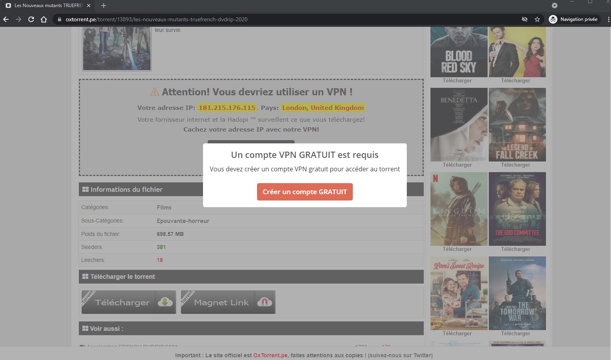This screenshot has height=360, width=611.
Task: Click the Epouvante-horreur sub-category value
Action: tap(183, 221)
